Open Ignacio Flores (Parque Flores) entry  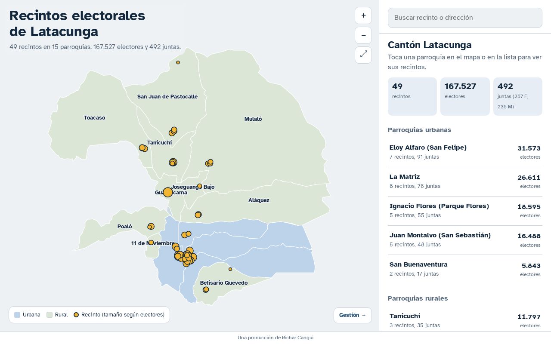[465, 211]
